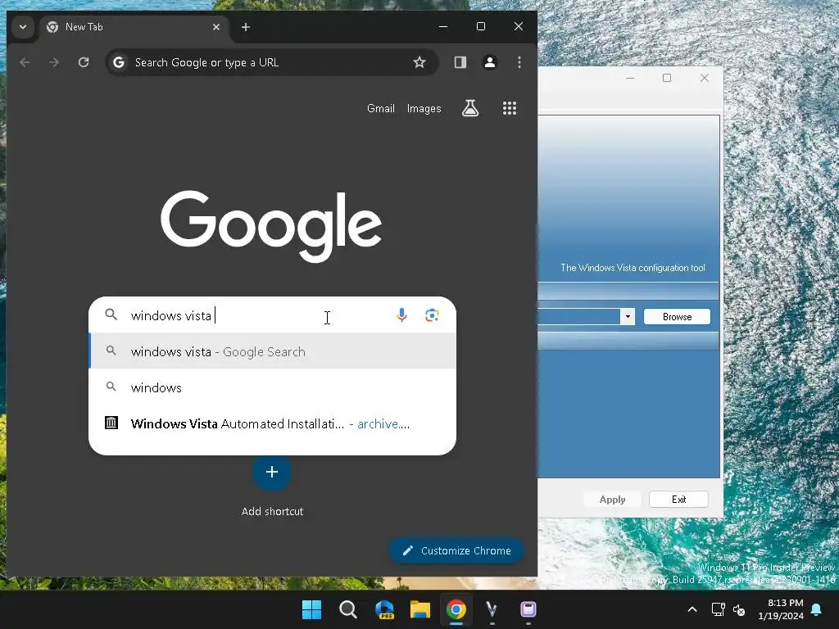
Task: Open taskbar Search
Action: click(x=347, y=609)
